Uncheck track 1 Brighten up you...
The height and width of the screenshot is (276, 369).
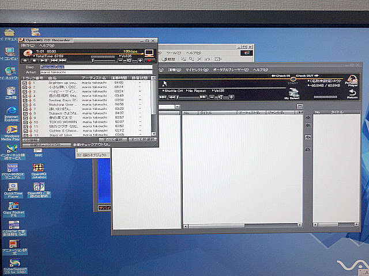[25, 83]
